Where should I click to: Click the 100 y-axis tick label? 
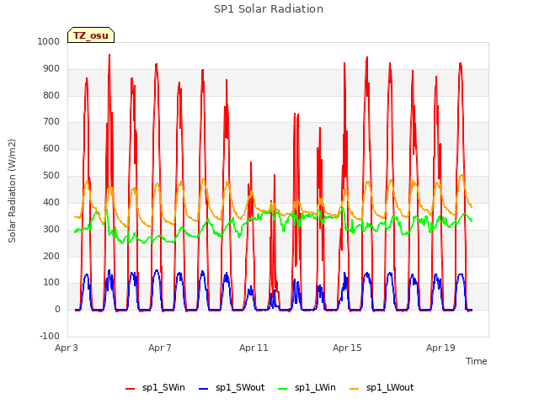[x=51, y=283]
